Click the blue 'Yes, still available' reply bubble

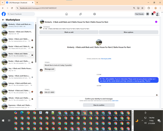click(128, 80)
